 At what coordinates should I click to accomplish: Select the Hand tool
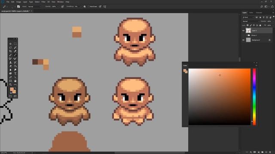pyautogui.click(x=15, y=81)
